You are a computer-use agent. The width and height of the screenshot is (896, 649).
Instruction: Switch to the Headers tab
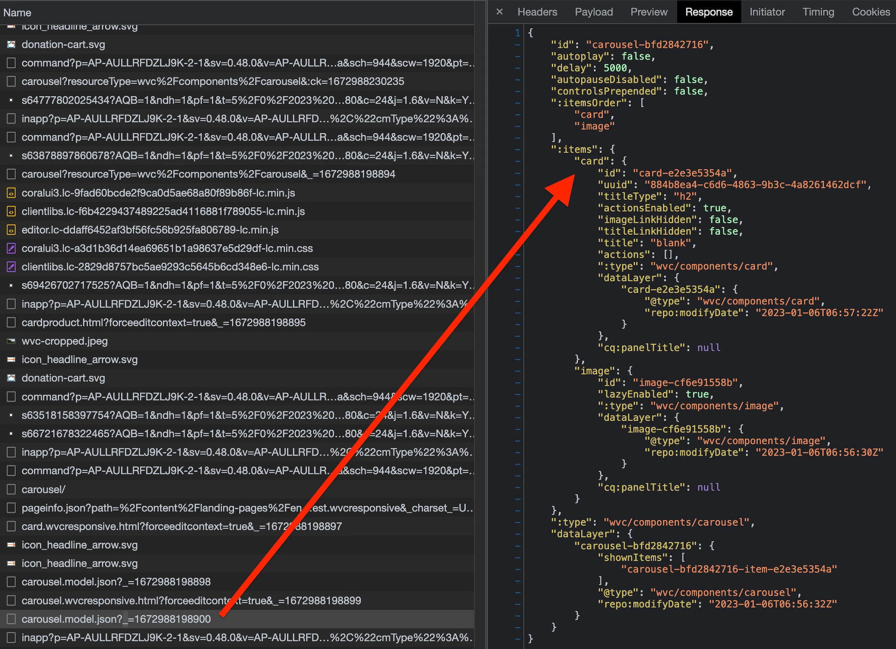pos(537,12)
